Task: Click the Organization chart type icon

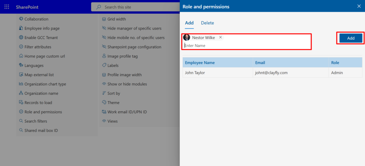Action: [x=21, y=84]
